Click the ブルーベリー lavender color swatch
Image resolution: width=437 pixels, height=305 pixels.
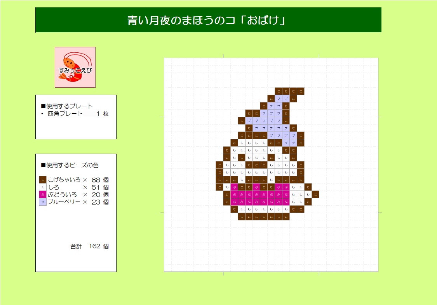(43, 202)
